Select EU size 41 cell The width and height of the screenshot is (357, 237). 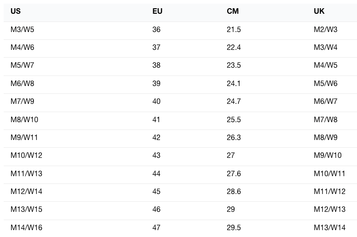coord(156,120)
